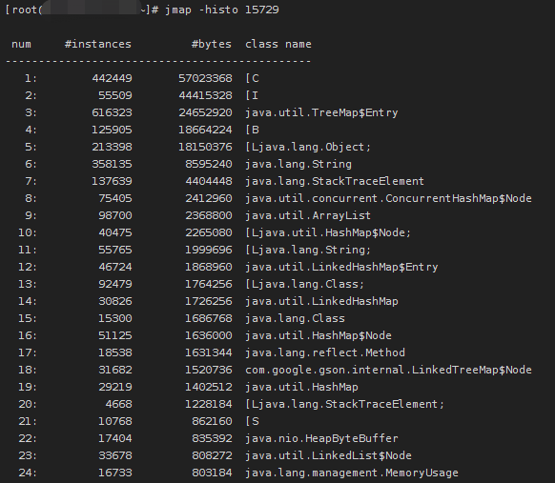Click byte value 1726256
Image resolution: width=555 pixels, height=483 pixels.
[x=209, y=301]
